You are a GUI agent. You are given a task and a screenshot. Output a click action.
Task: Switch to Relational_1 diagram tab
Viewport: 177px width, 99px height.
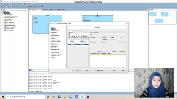coord(49,10)
